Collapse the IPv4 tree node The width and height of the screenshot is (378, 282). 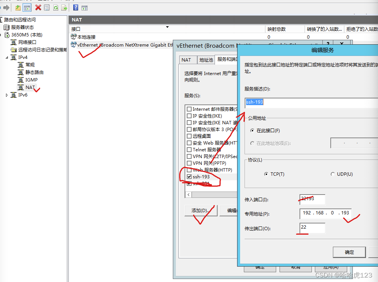[7, 57]
